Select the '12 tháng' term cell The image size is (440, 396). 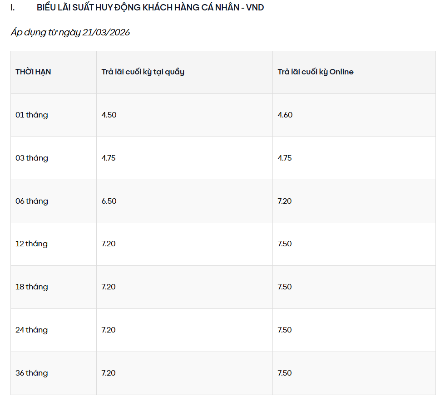(31, 244)
